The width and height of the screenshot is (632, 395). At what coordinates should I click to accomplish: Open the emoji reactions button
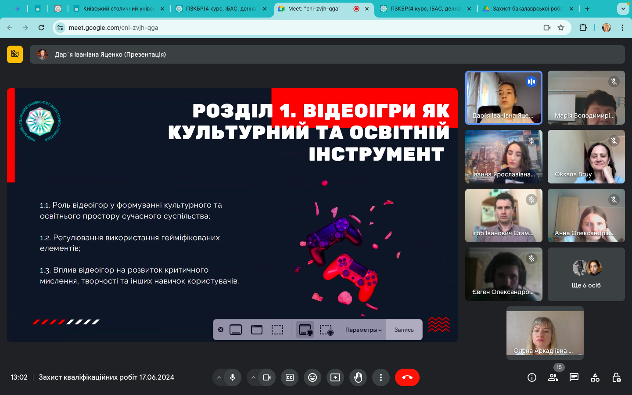(312, 377)
